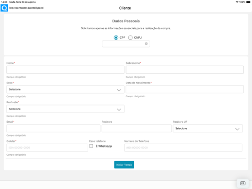Open the Sexo dropdown
This screenshot has width=252, height=189.
tap(65, 89)
